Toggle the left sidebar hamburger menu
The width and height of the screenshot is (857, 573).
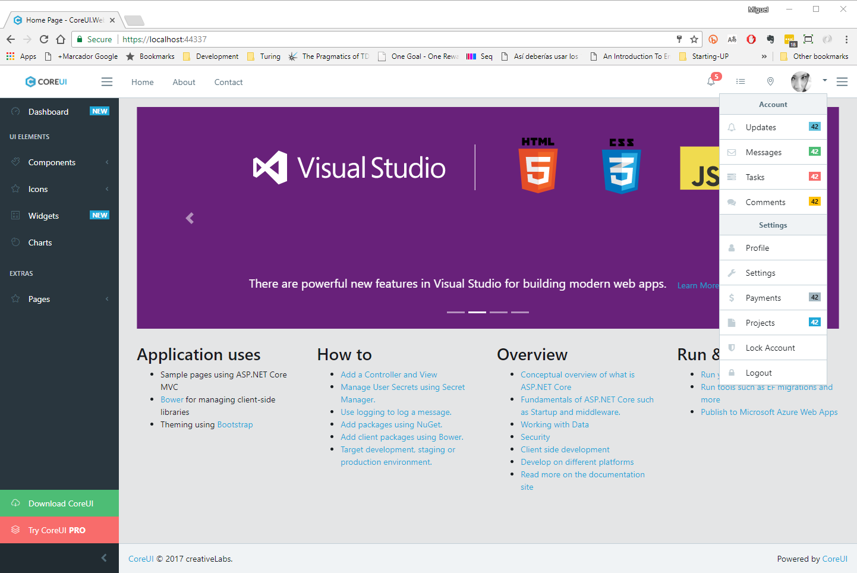tap(107, 82)
